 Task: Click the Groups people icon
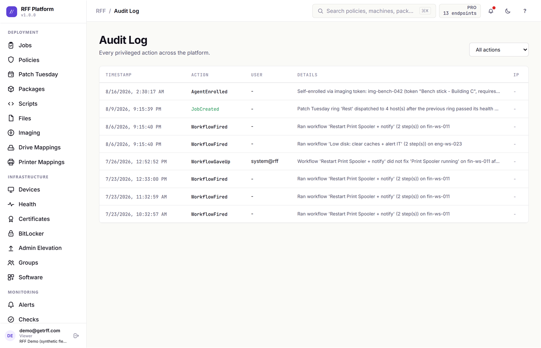pos(11,263)
